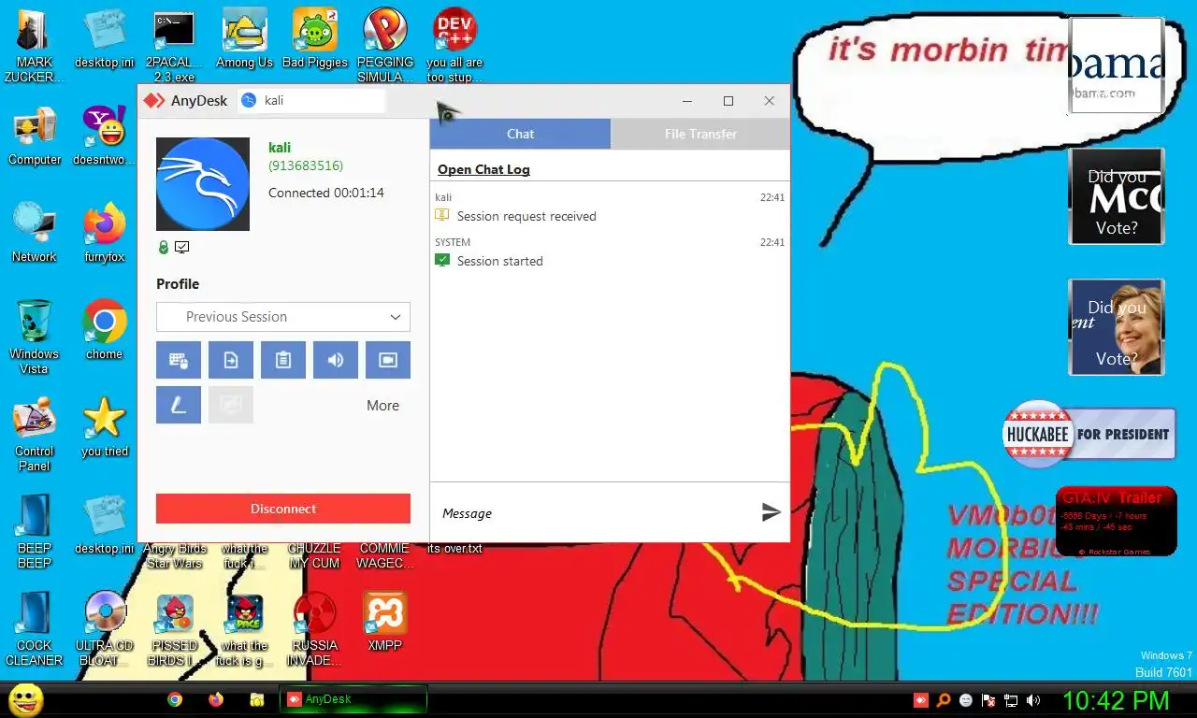Click the kali dragon avatar image
Viewport: 1197px width, 718px height.
[x=203, y=184]
